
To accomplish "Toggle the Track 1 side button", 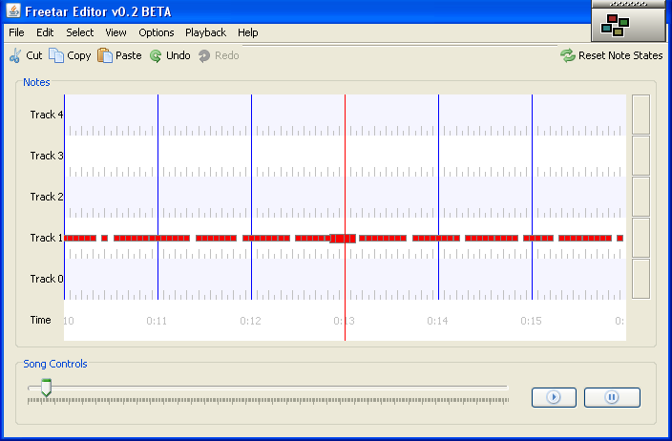I will 641,238.
